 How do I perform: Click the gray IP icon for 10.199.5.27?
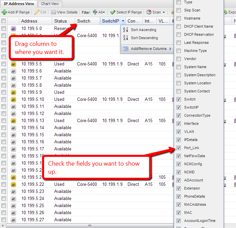[x=13, y=220]
